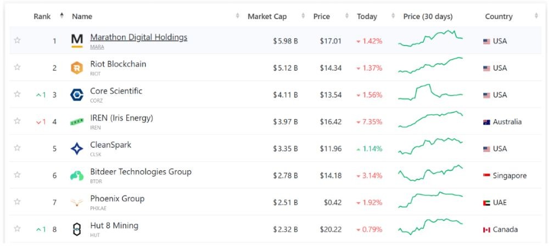Open the Bitdeer Technologies Group link
The image size is (549, 247).
[141, 172]
